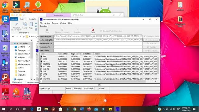This screenshot has width=199, height=112.
Task: Open Sony PC Companion desktop icon
Action: click(x=5, y=65)
